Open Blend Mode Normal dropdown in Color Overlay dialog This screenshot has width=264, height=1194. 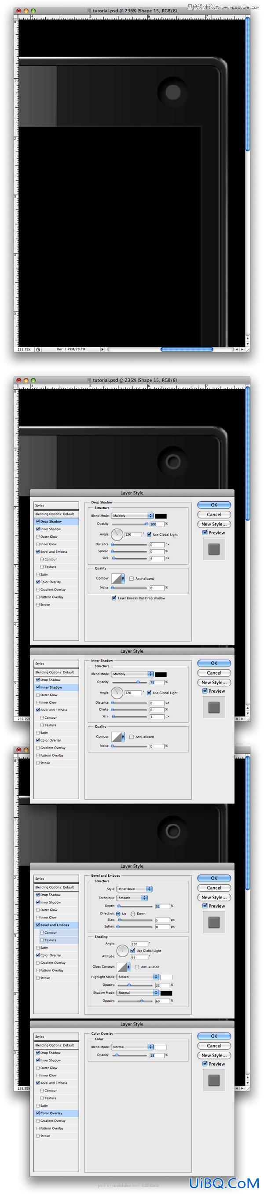(132, 1047)
